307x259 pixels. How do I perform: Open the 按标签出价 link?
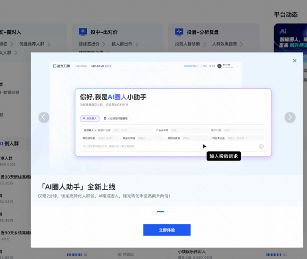(x=89, y=44)
